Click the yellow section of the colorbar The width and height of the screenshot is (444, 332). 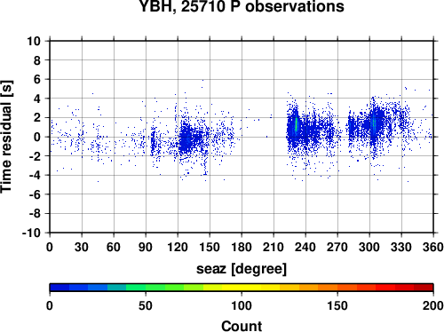tap(242, 288)
